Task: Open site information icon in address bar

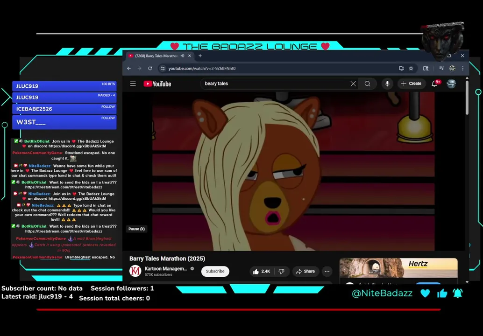Action: (163, 68)
